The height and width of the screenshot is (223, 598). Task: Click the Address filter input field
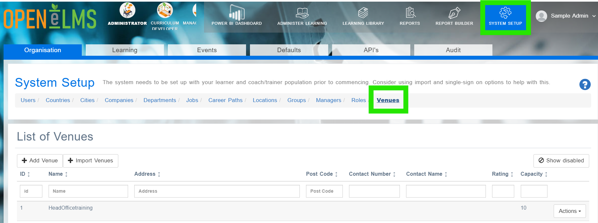(x=217, y=191)
